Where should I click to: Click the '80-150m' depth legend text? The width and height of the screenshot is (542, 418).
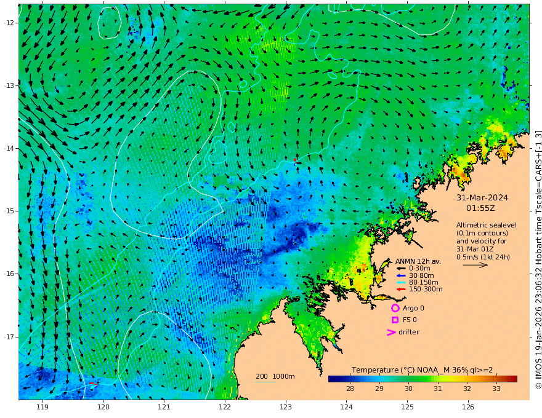424,283
